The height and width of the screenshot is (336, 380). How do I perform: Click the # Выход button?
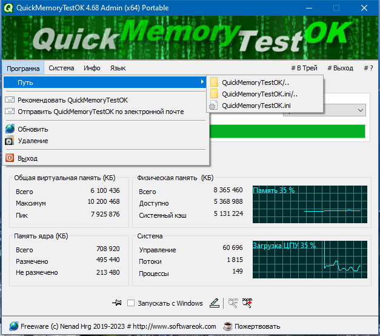(x=340, y=68)
